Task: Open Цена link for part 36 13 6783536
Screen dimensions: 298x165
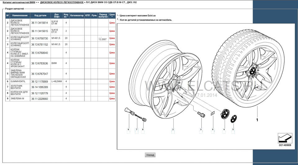Action: (112, 63)
